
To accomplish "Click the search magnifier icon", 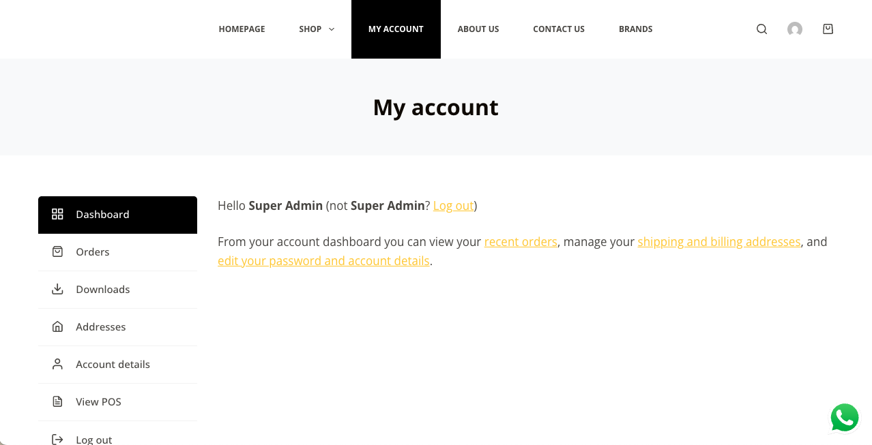I will [x=761, y=29].
